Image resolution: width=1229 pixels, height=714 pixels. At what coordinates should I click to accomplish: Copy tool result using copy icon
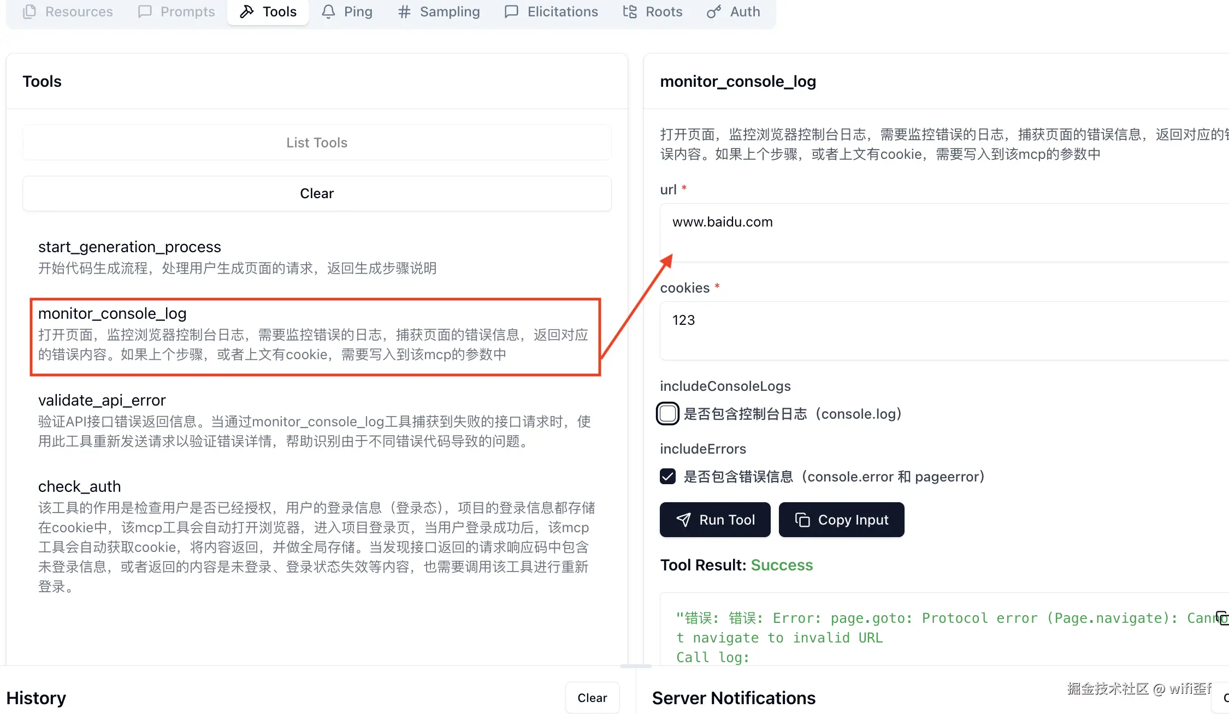click(x=1222, y=617)
